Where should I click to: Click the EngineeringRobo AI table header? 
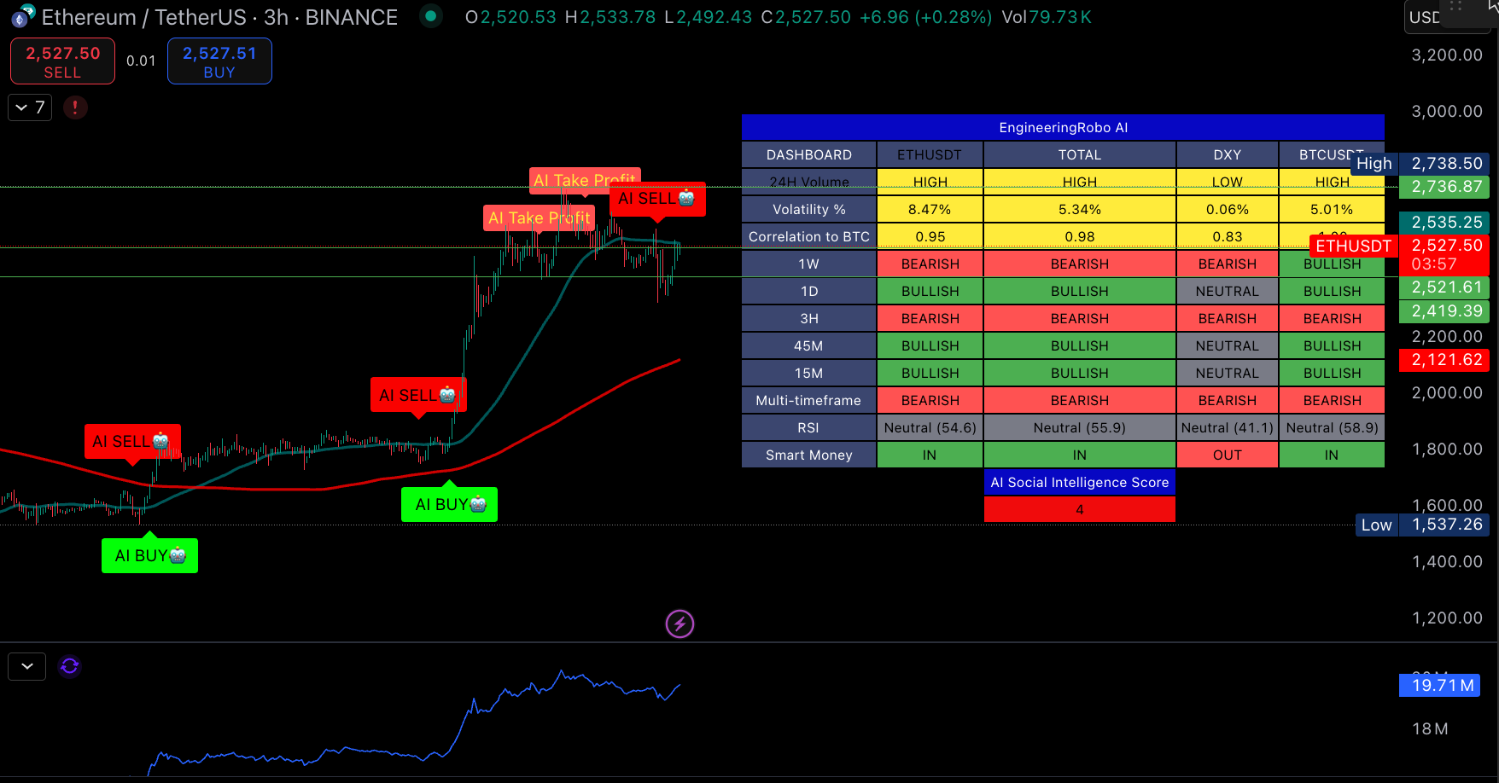point(1063,127)
